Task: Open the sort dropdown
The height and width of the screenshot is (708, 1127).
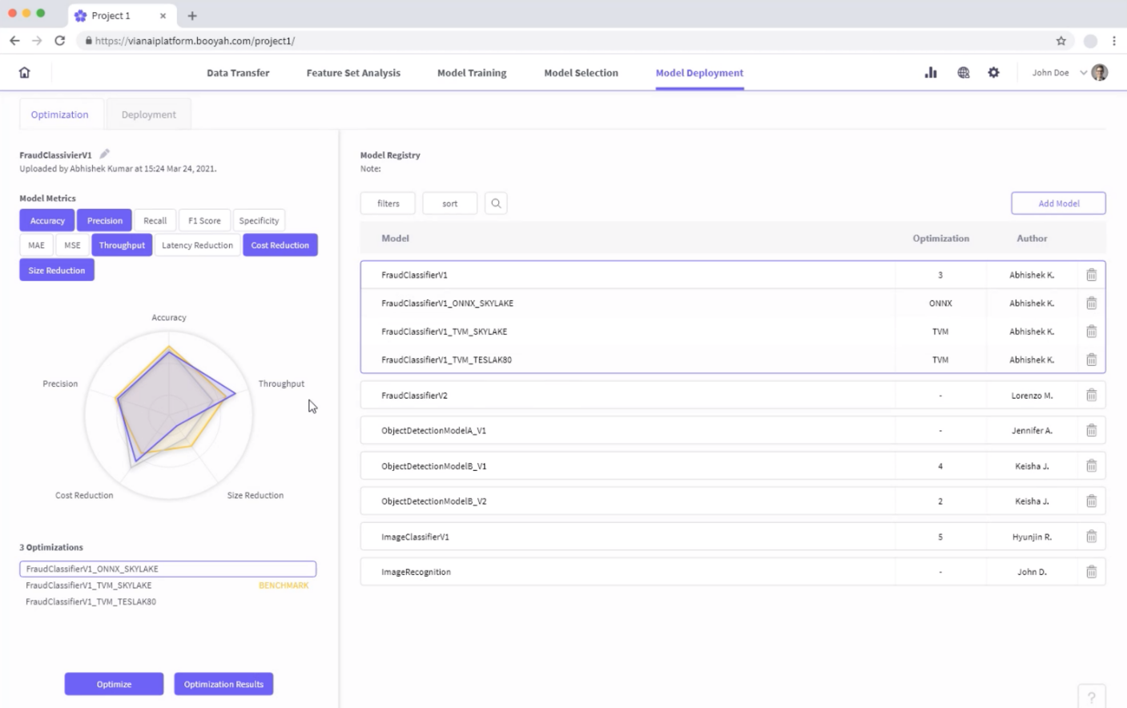Action: coord(449,203)
